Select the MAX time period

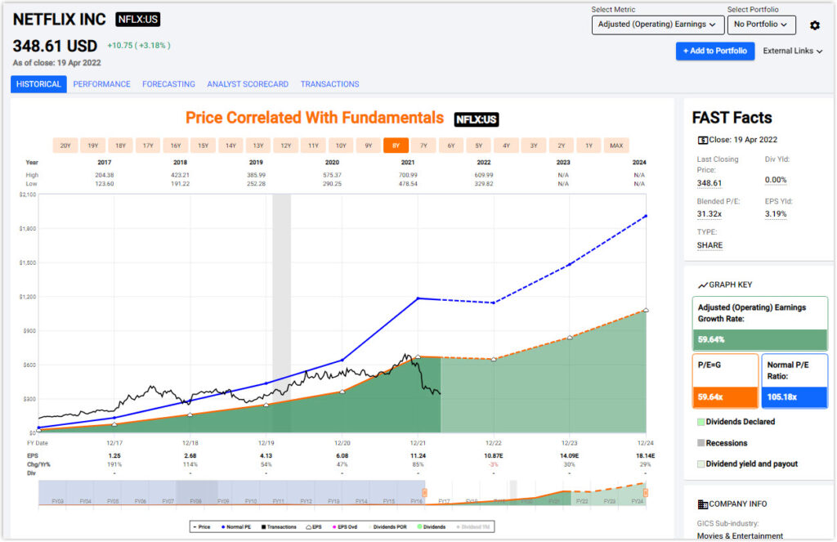pyautogui.click(x=616, y=145)
